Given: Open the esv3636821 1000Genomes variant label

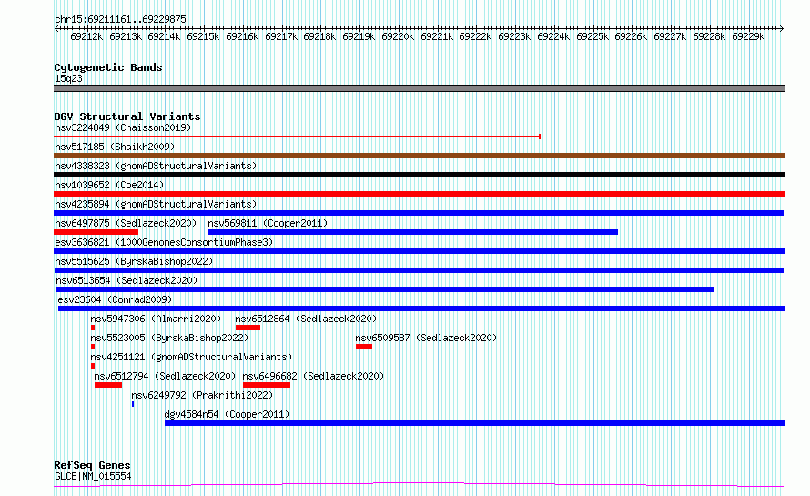Looking at the screenshot, I should click(x=164, y=242).
